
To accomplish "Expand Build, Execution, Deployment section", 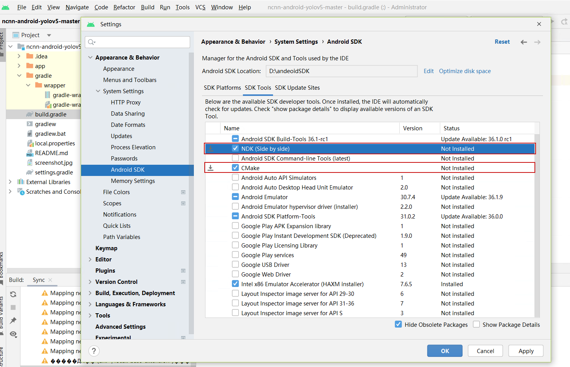I will pyautogui.click(x=90, y=293).
